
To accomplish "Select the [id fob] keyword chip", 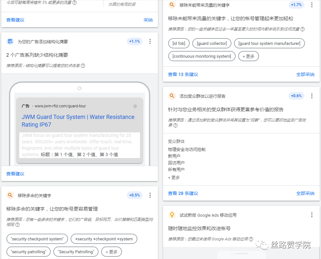I will click(x=179, y=43).
